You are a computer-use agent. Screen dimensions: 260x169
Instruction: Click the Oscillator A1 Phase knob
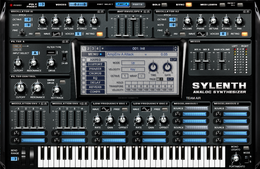pos(56,21)
